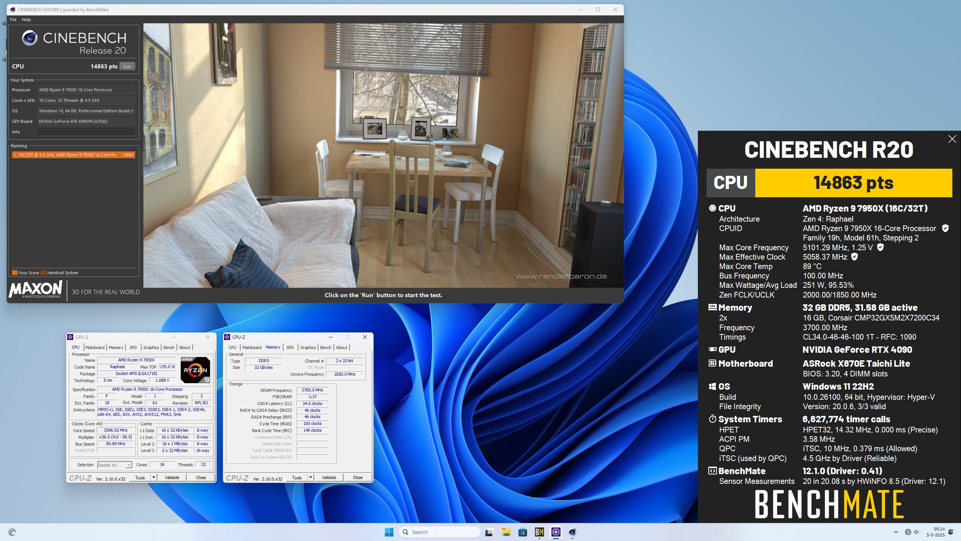This screenshot has width=961, height=541.
Task: Expand Tools dropdown arrow in left CPU-Z
Action: click(x=154, y=478)
